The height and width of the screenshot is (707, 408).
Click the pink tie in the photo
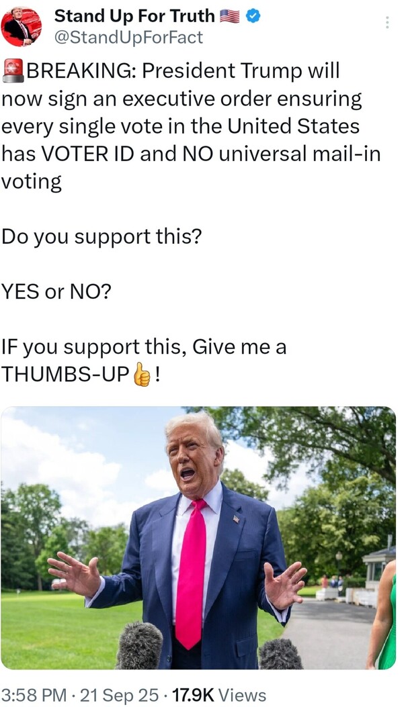pos(192,573)
